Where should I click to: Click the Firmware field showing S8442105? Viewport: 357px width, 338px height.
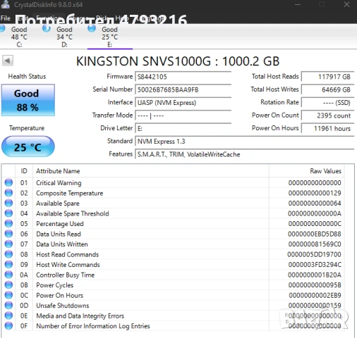183,77
